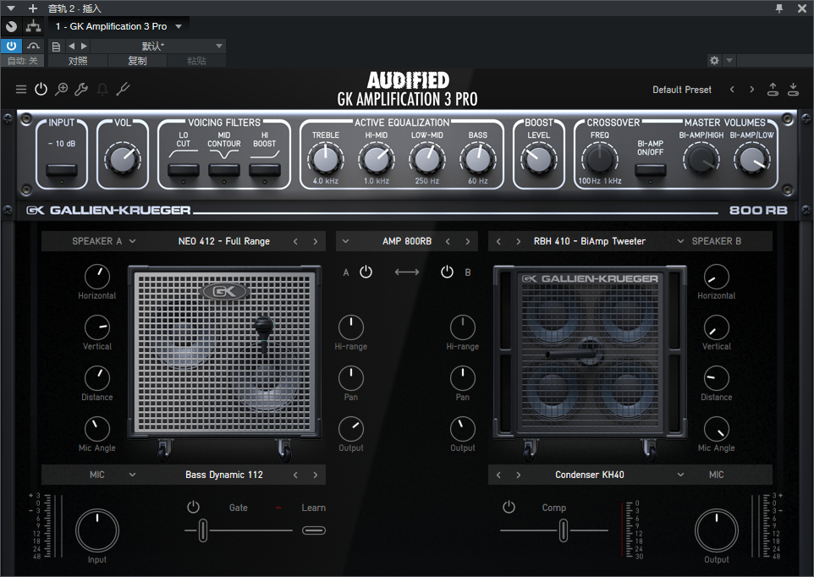Toggle the BI-AMP ON/OFF switch
The height and width of the screenshot is (577, 814).
(651, 170)
